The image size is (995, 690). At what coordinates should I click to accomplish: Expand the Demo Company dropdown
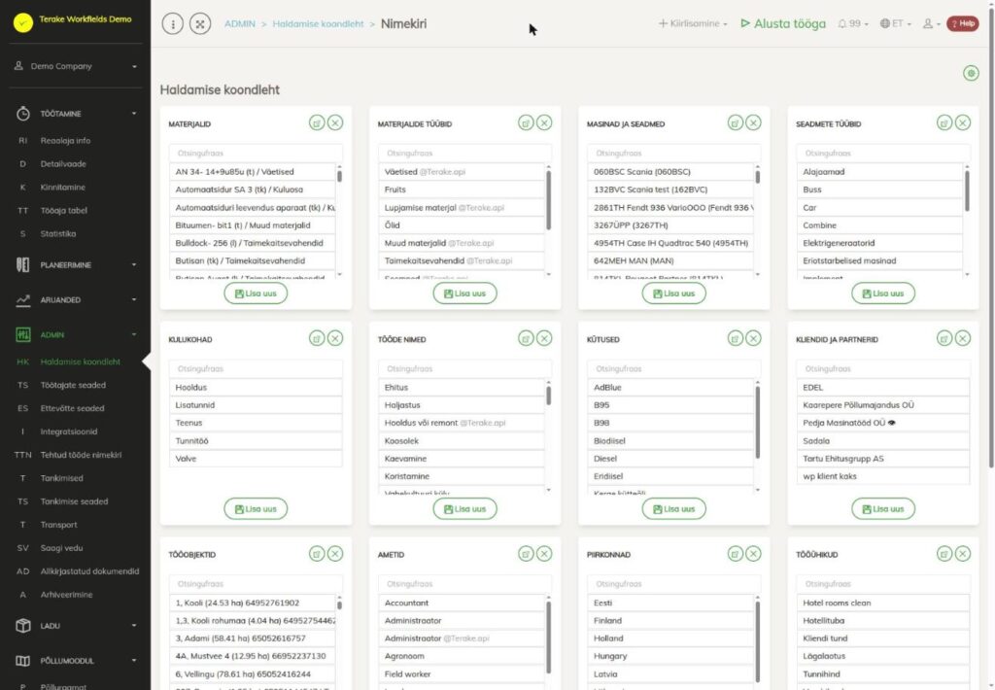pos(76,66)
